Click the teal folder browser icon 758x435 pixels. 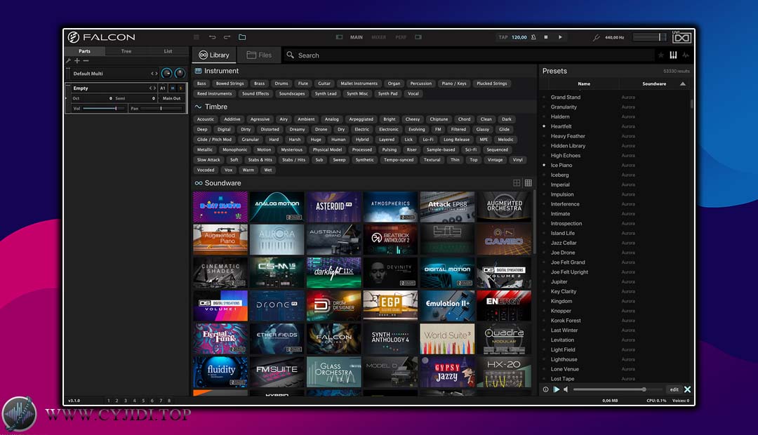(x=242, y=37)
